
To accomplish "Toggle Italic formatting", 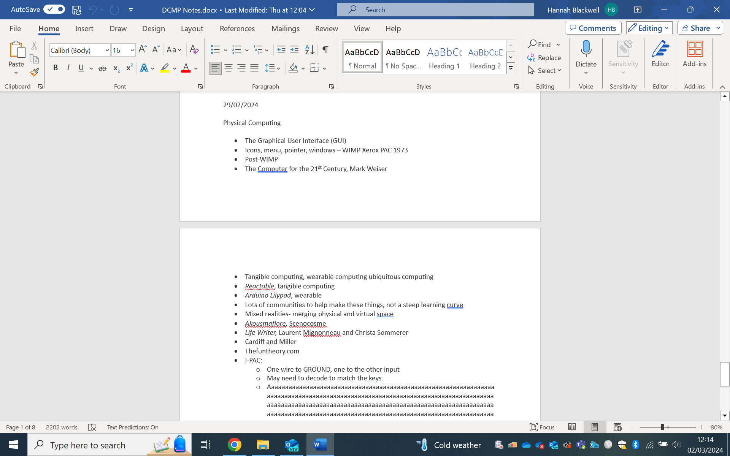I will pos(68,68).
